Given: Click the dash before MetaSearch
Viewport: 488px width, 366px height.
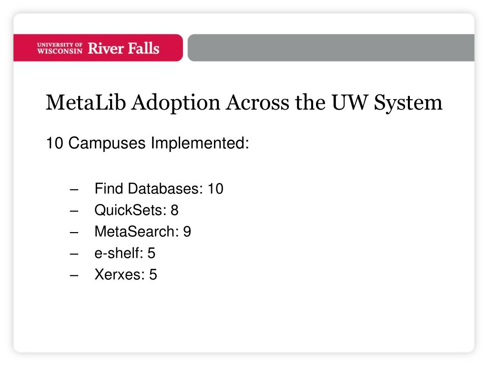Looking at the screenshot, I should point(74,233).
